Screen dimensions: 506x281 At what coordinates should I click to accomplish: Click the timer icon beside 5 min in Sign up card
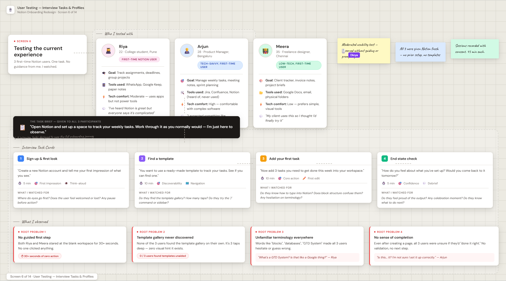tap(20, 183)
